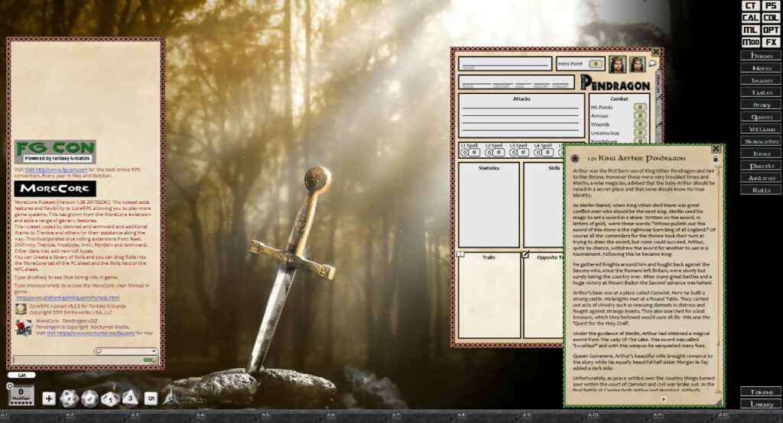The image size is (783, 423).
Task: Click the MoreCore logo banner
Action: click(x=55, y=189)
